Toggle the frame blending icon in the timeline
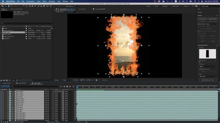 click(67, 86)
